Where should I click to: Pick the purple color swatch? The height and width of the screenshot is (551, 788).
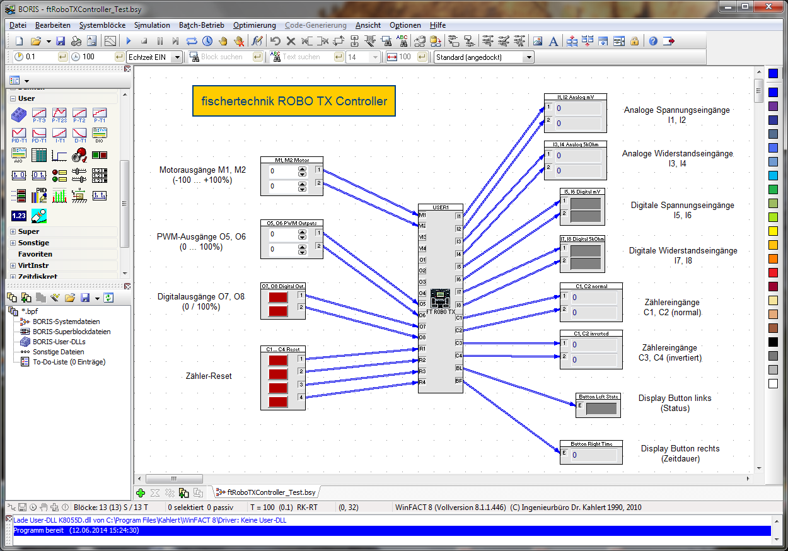773,106
